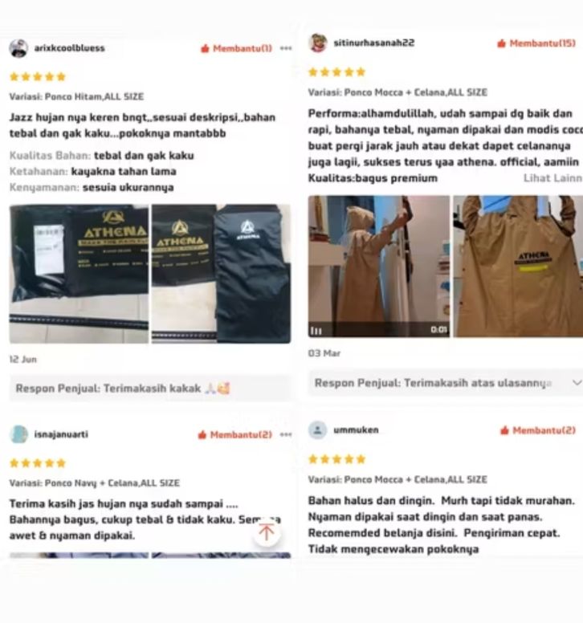583x623 pixels.
Task: Expand seller response chevron on sitinurhasanah22 review
Action: coord(577,383)
